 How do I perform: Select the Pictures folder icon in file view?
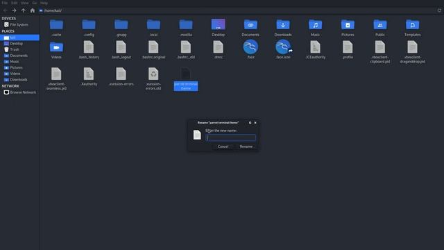[x=348, y=25]
